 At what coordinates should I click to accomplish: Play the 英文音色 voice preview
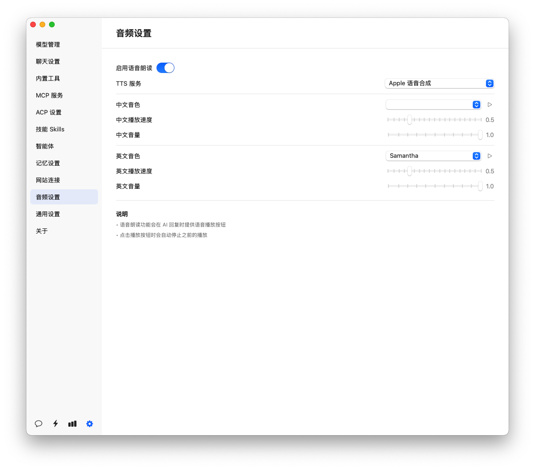pos(490,156)
